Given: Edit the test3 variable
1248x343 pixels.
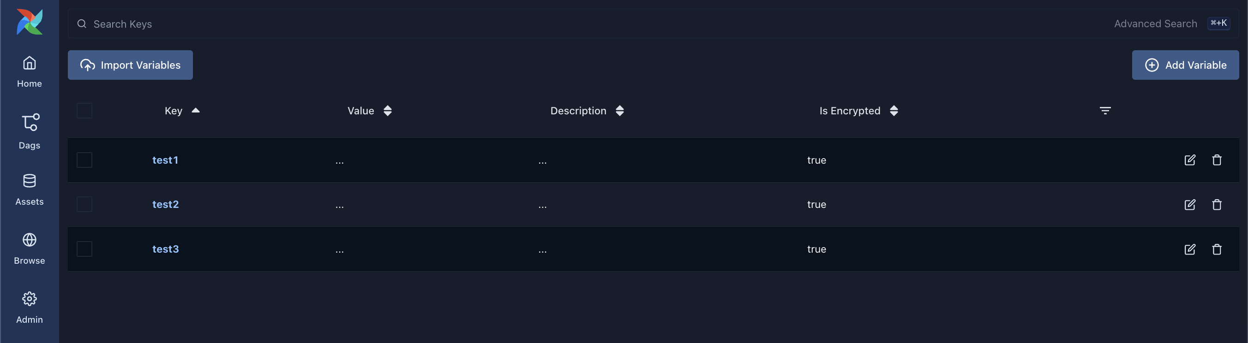Looking at the screenshot, I should coord(1189,249).
